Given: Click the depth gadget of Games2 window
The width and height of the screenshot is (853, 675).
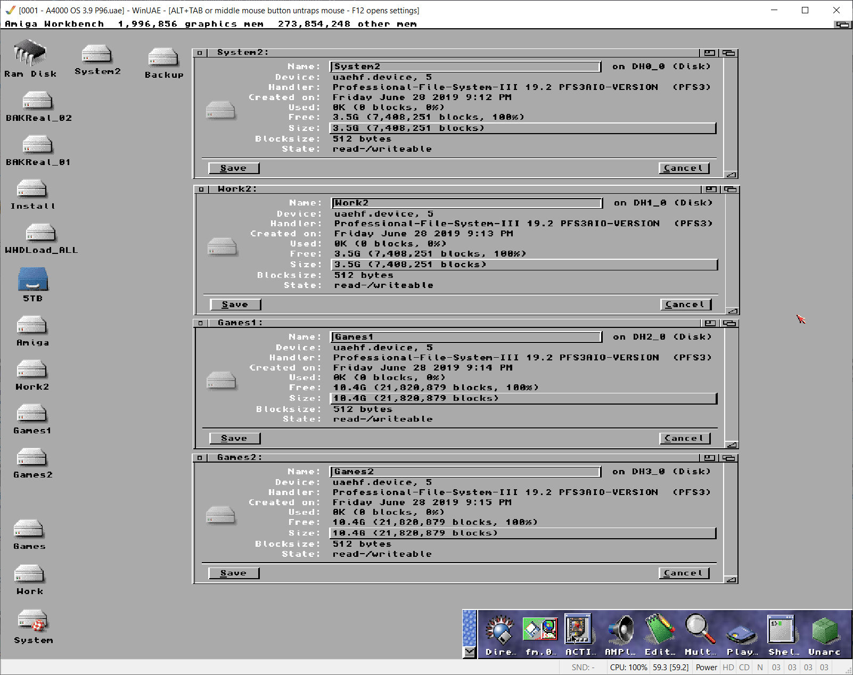Looking at the screenshot, I should (729, 458).
